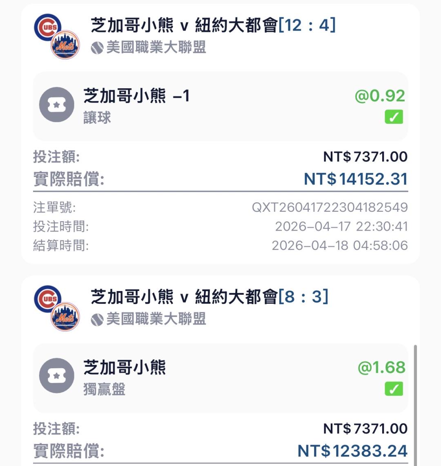This screenshot has height=466, width=441.
Task: Open the match title with score 8 : 3
Action: [x=209, y=297]
